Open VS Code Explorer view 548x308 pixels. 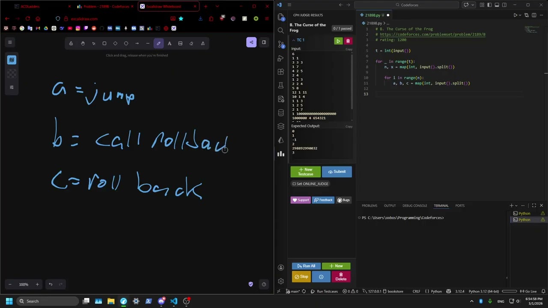(x=281, y=17)
